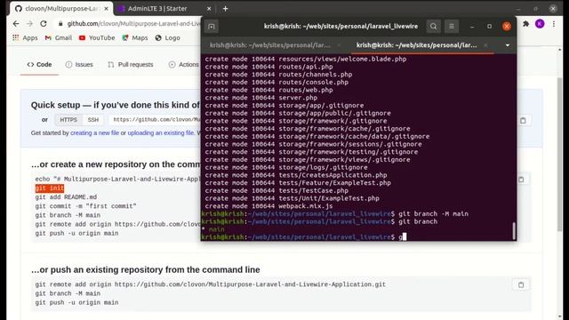Open the Maps bookmark
The width and height of the screenshot is (569, 320).
[135, 37]
